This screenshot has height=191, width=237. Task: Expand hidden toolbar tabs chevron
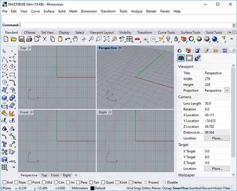click(229, 33)
